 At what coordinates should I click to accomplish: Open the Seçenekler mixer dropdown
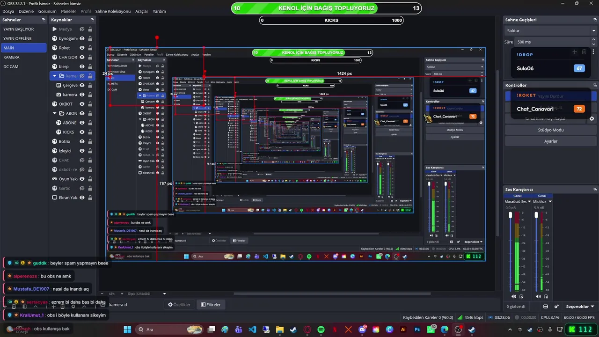coord(580,307)
